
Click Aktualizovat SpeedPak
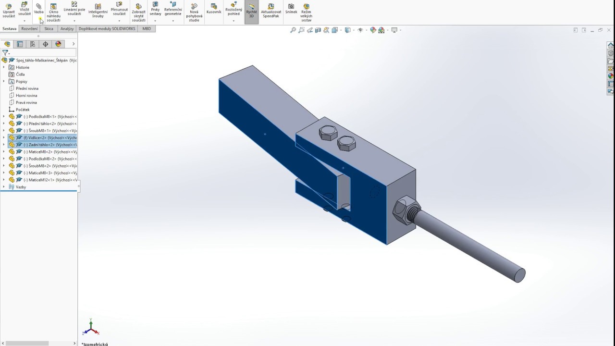tap(271, 11)
